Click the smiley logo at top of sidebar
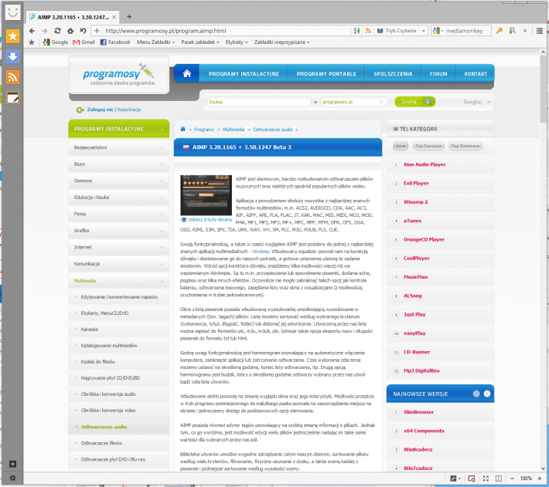This screenshot has height=487, width=549. [12, 12]
